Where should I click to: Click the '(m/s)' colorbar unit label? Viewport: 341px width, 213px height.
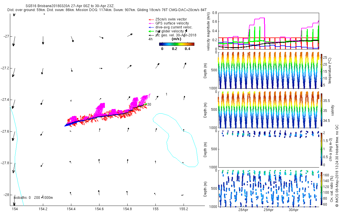[176, 39]
